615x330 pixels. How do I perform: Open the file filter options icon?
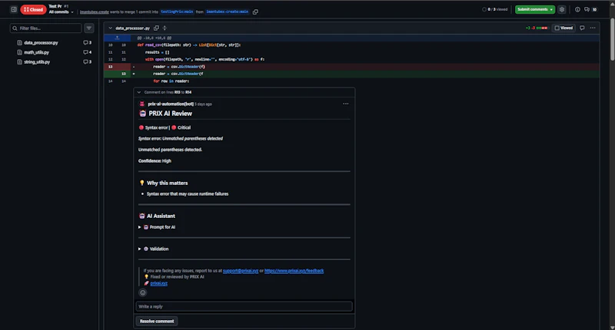click(89, 28)
